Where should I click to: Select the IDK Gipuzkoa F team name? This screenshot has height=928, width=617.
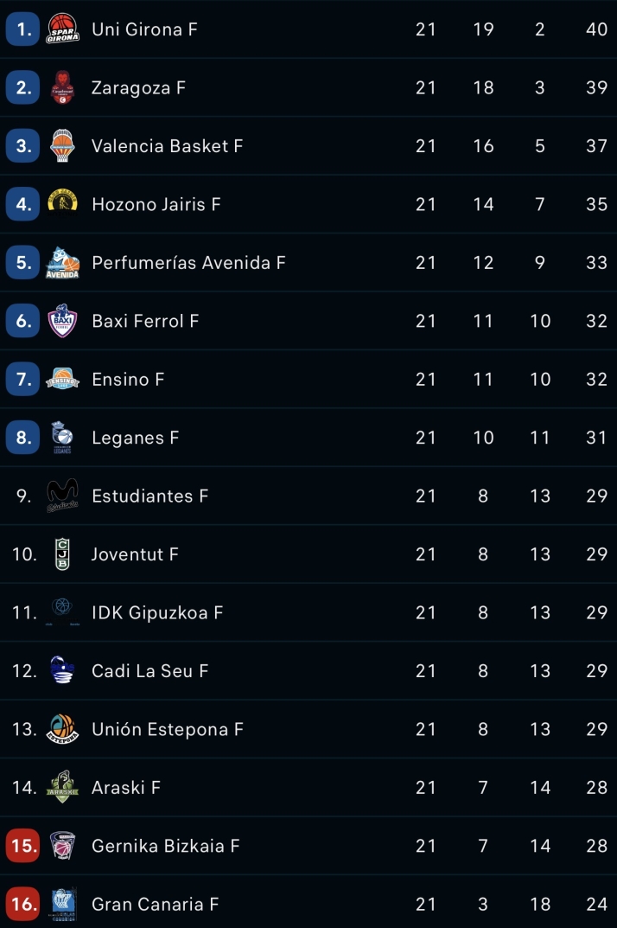click(x=157, y=613)
